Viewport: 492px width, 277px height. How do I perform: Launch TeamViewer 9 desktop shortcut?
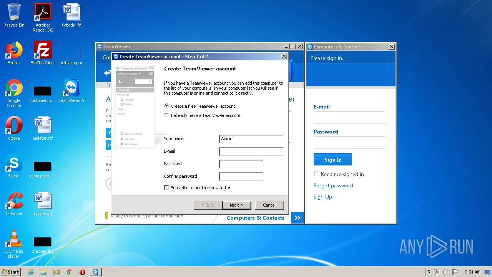pyautogui.click(x=71, y=91)
